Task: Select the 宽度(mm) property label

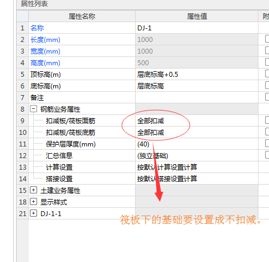Action: click(x=45, y=51)
